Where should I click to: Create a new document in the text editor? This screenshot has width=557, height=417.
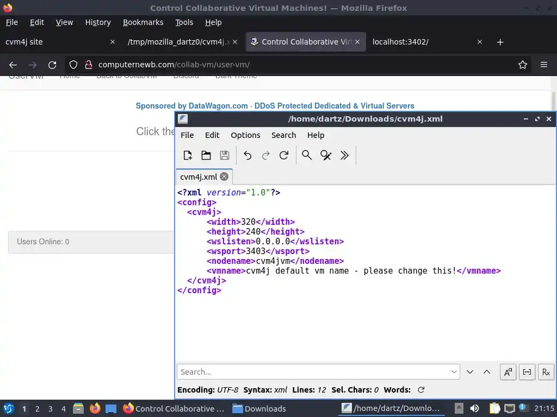pos(188,155)
